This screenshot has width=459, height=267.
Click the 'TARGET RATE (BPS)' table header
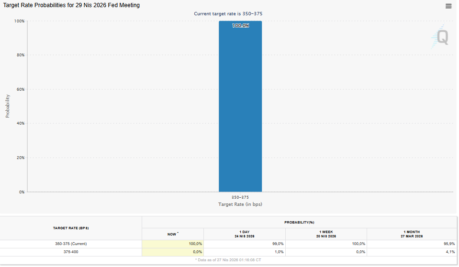point(71,228)
